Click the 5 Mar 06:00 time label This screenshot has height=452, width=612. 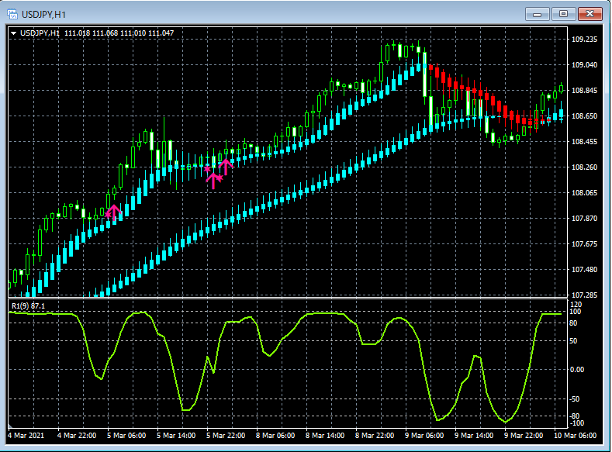pos(126,435)
